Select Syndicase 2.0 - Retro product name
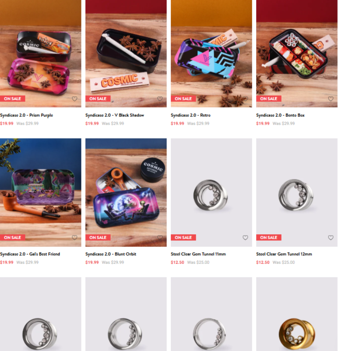Screen dimensions: 338x351 point(190,115)
